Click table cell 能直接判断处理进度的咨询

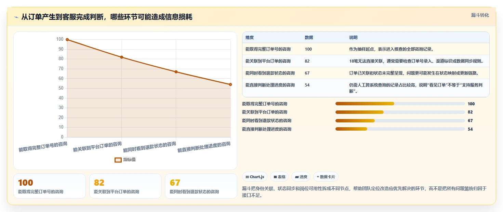270,85
